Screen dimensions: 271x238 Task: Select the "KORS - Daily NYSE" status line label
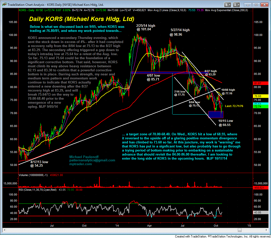[31, 10]
